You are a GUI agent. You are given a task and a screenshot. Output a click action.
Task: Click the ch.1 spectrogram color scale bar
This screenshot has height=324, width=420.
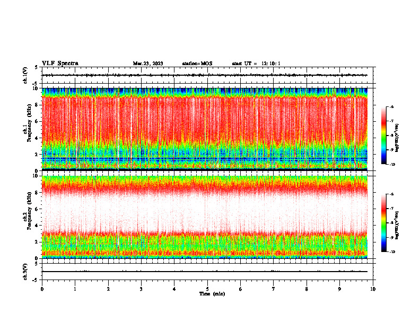click(x=383, y=136)
